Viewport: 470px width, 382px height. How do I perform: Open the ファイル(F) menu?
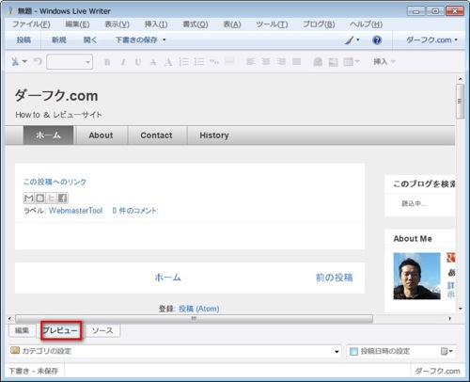(31, 24)
